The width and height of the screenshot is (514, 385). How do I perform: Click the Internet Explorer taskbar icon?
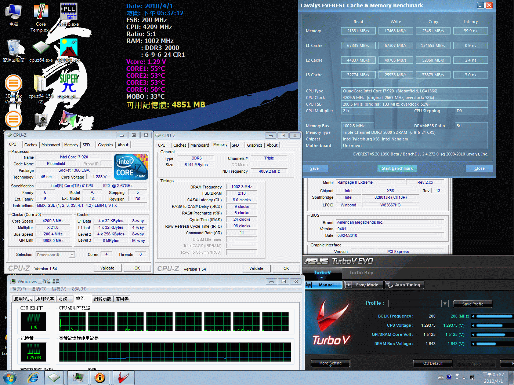(33, 377)
